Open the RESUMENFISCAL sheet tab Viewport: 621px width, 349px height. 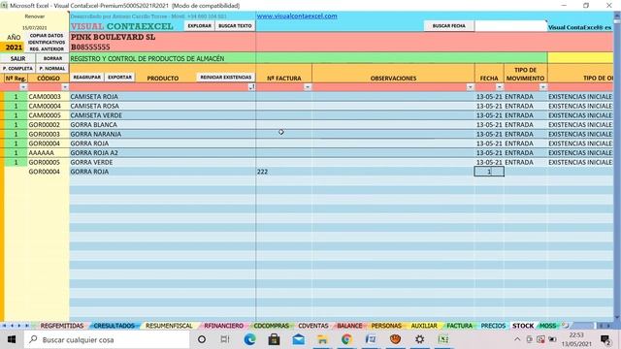(169, 326)
